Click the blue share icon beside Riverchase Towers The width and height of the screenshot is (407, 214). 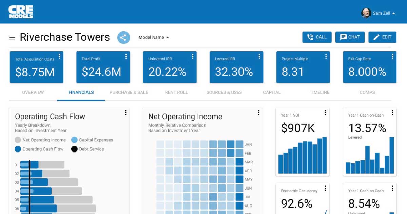click(x=123, y=37)
